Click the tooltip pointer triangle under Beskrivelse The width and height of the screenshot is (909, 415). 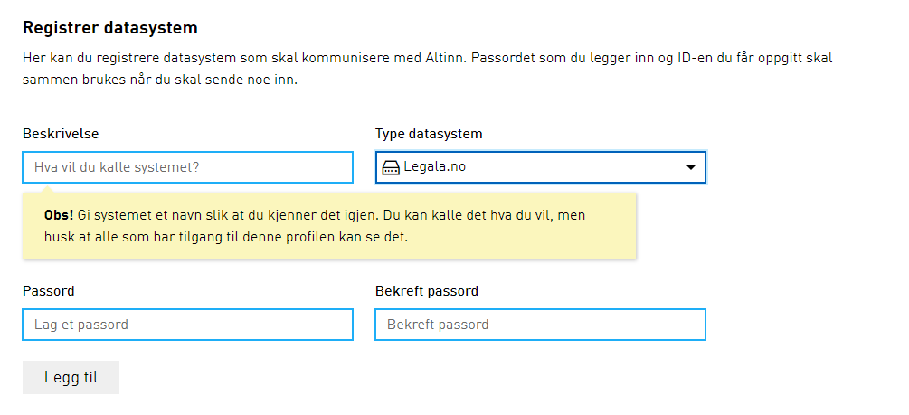click(x=45, y=188)
